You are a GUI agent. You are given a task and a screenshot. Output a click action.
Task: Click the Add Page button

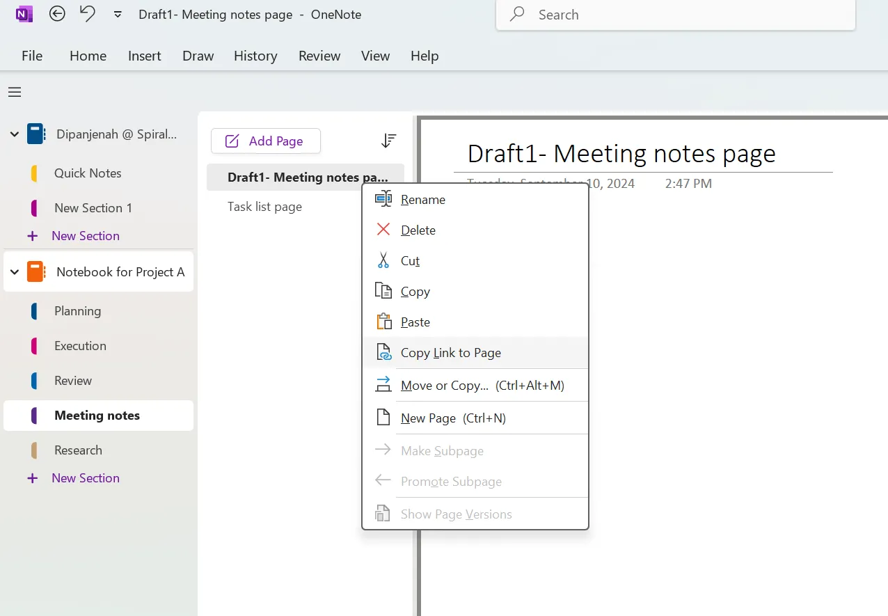(x=266, y=141)
